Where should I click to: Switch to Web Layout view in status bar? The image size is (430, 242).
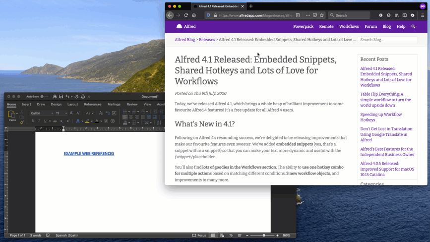(x=222, y=235)
